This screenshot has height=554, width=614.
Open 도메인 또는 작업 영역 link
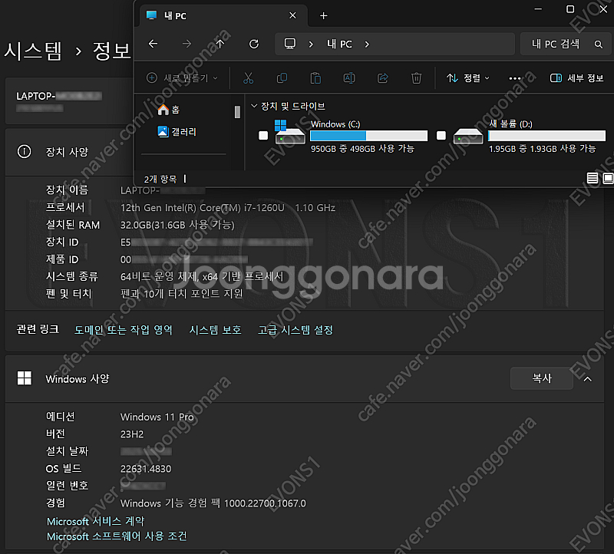(124, 330)
